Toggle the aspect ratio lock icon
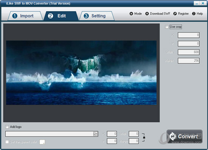Image resolution: width=208 pixels, height=150 pixels. coord(144,137)
